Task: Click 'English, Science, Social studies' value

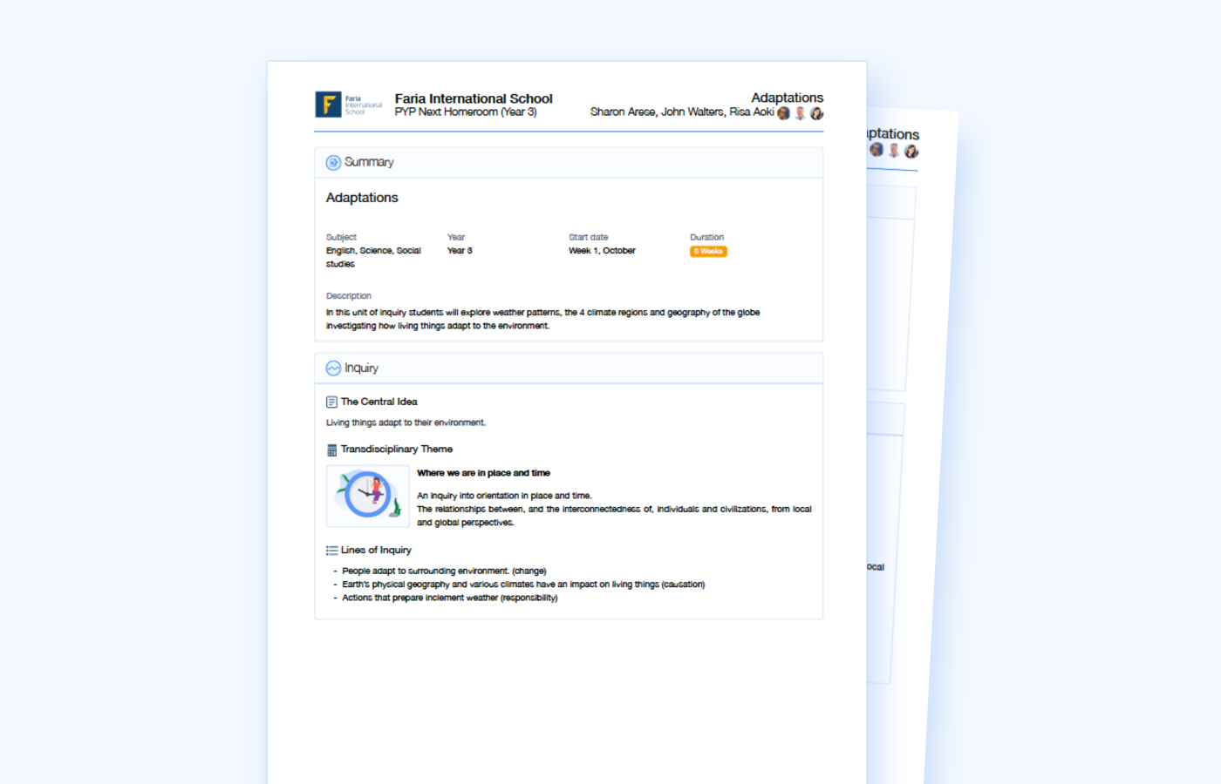Action: tap(373, 257)
